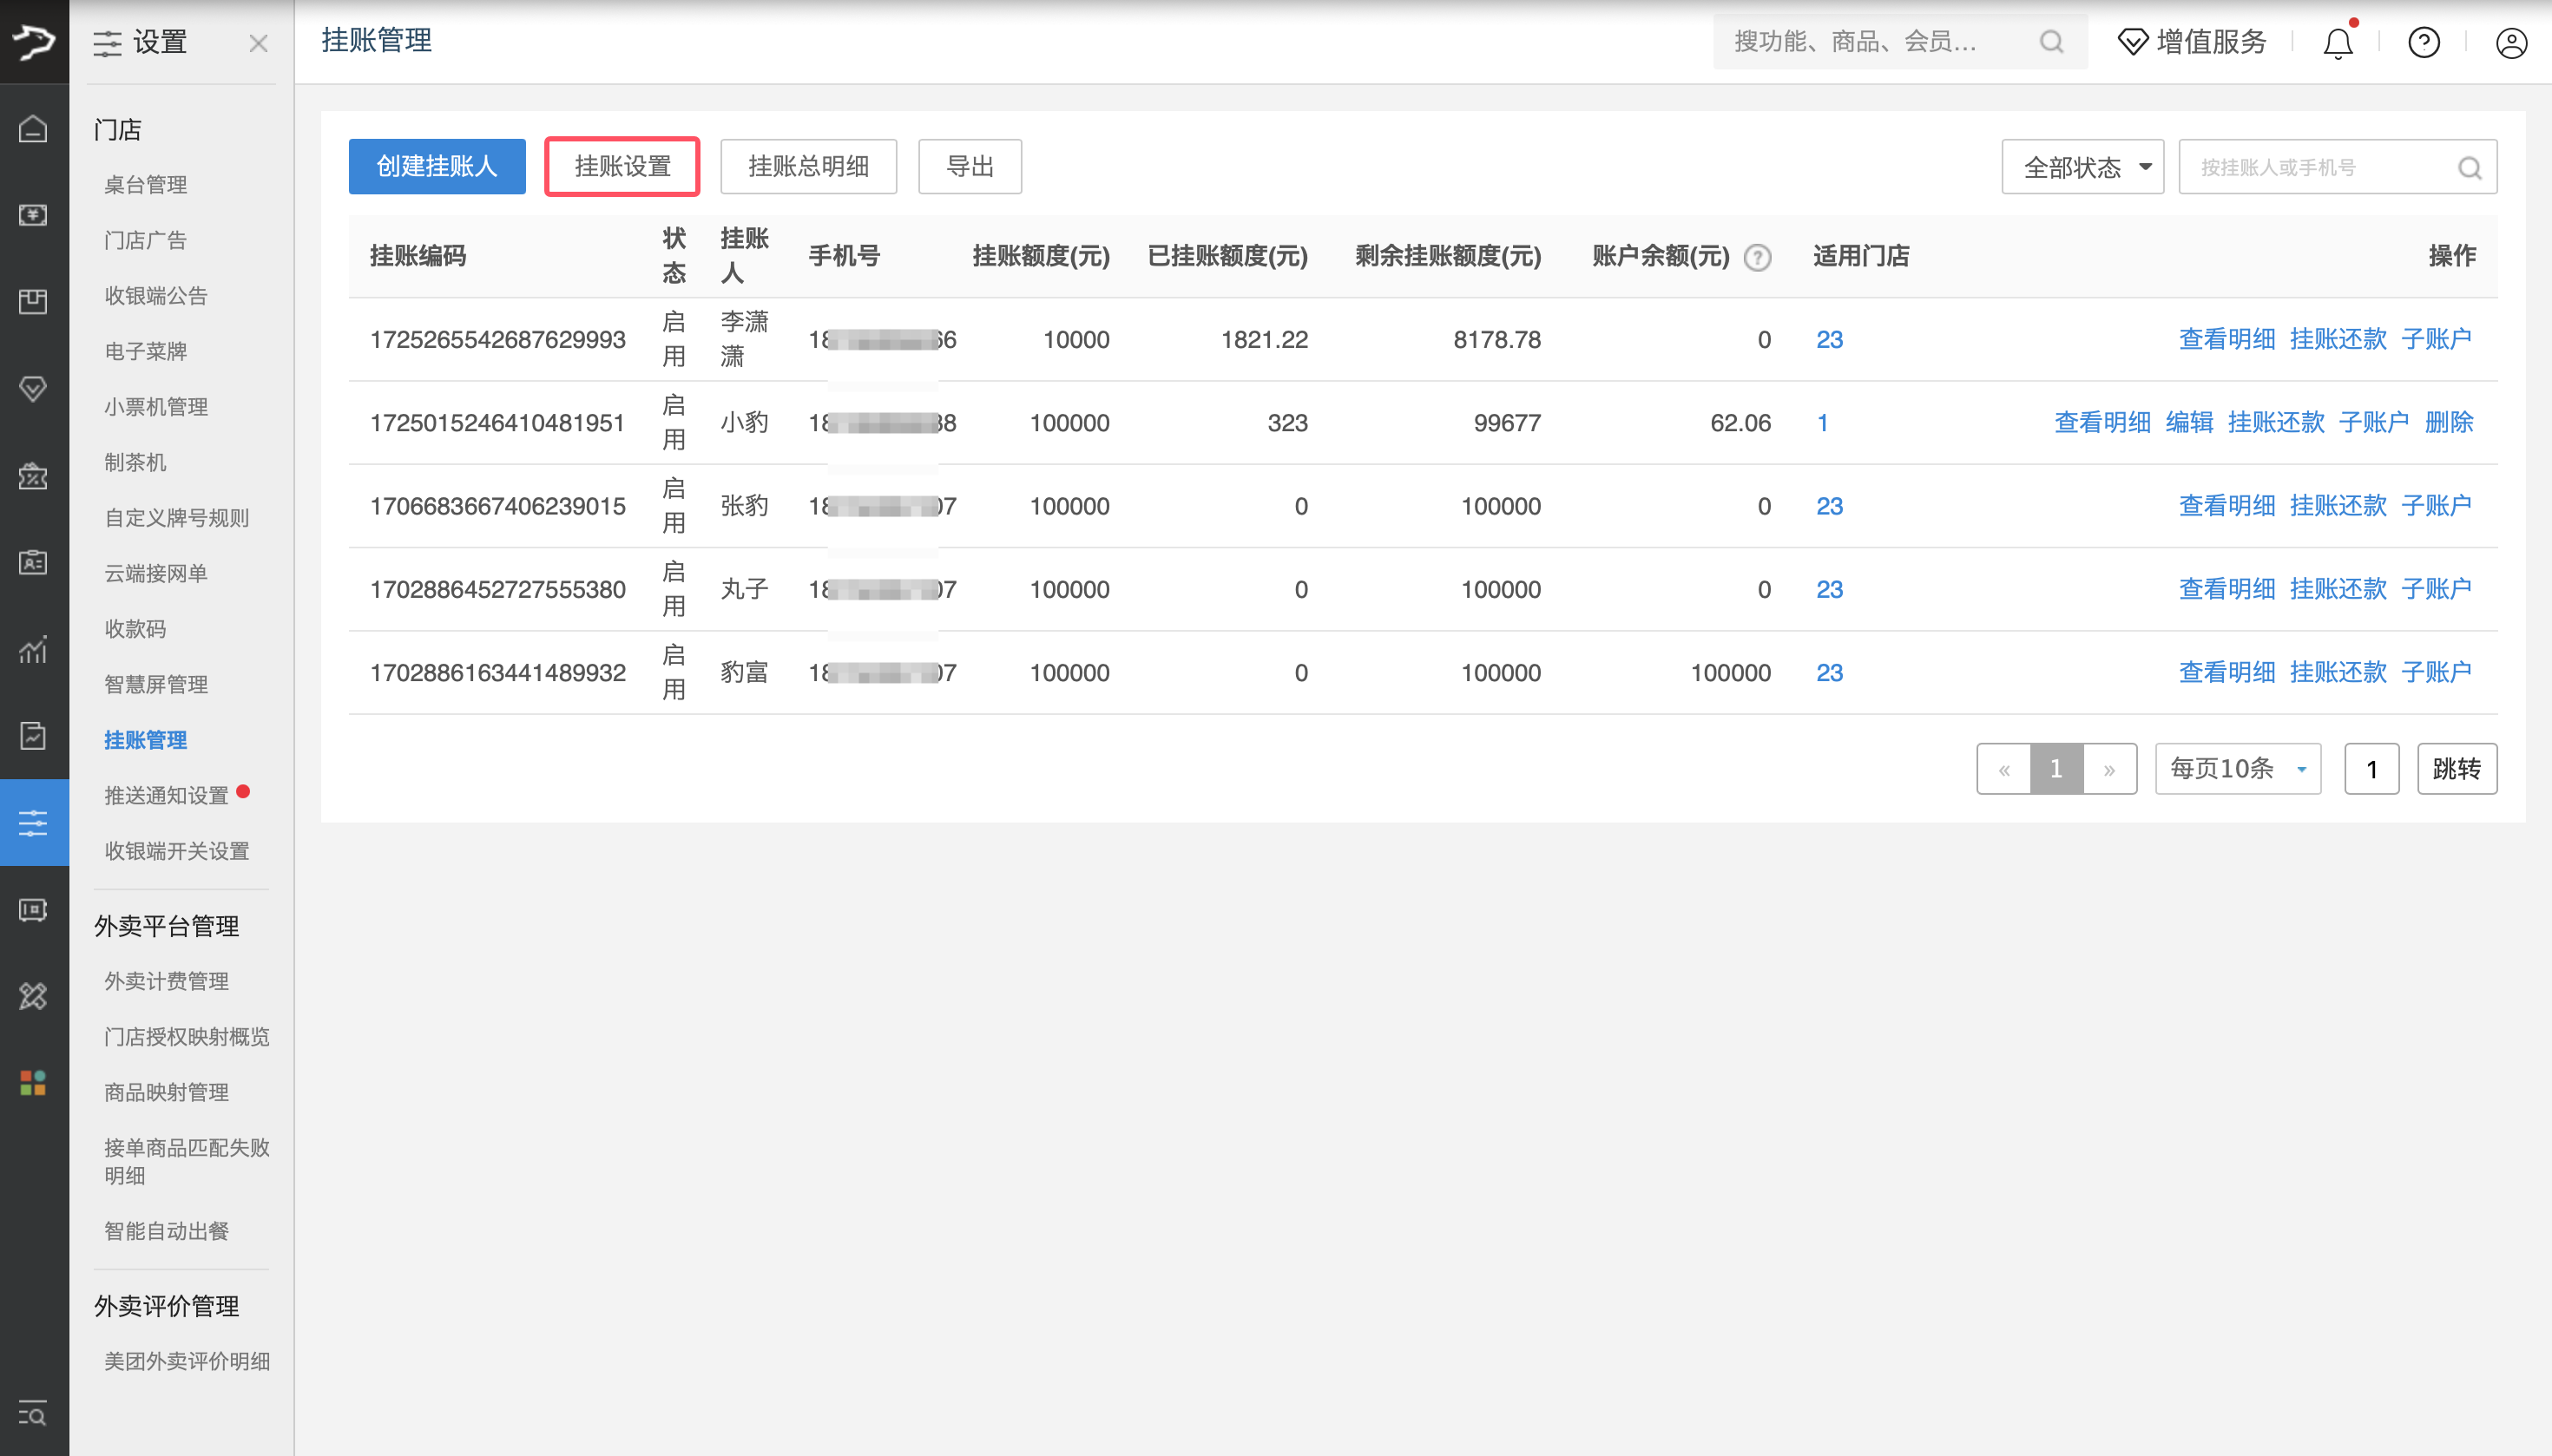Click the user account avatar icon

pos(2510,43)
